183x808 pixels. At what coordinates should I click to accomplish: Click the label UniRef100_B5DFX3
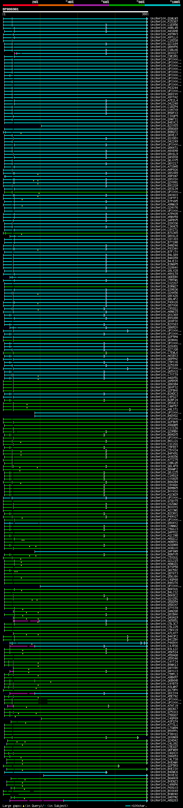[x=164, y=113]
